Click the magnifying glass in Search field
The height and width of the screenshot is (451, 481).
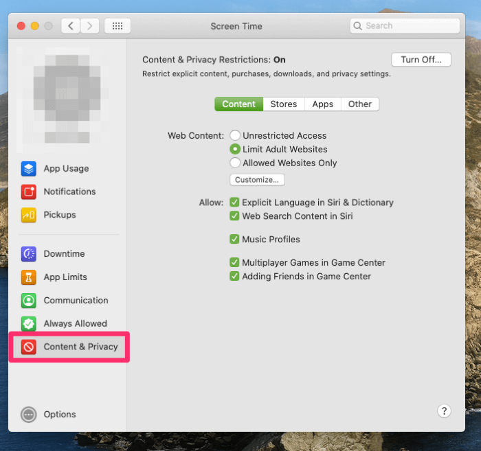tap(357, 26)
